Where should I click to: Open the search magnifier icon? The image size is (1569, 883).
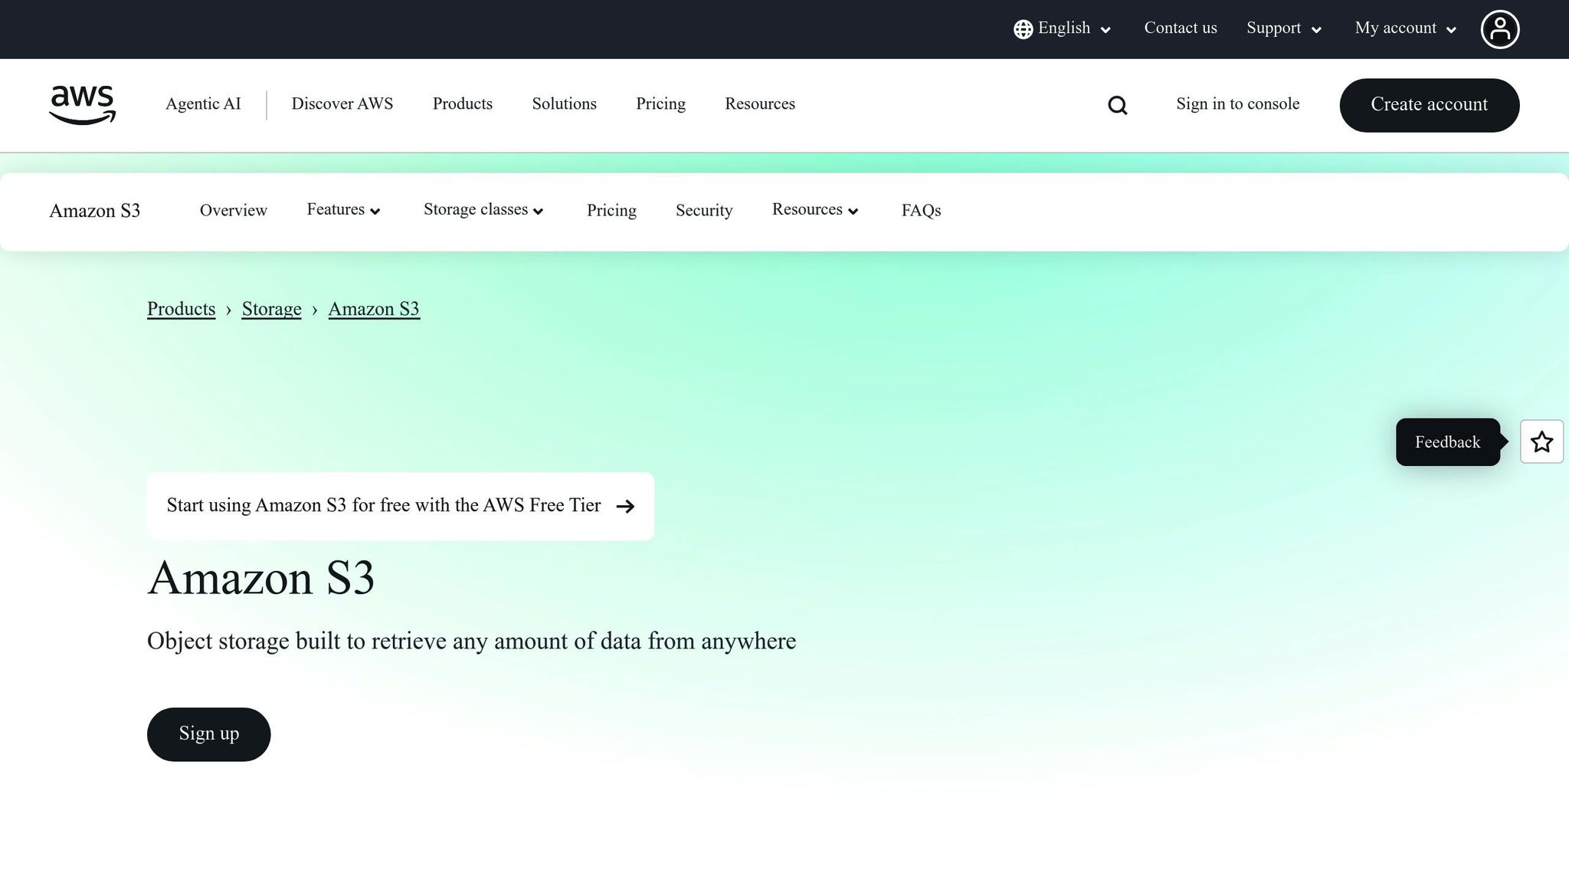click(1118, 105)
